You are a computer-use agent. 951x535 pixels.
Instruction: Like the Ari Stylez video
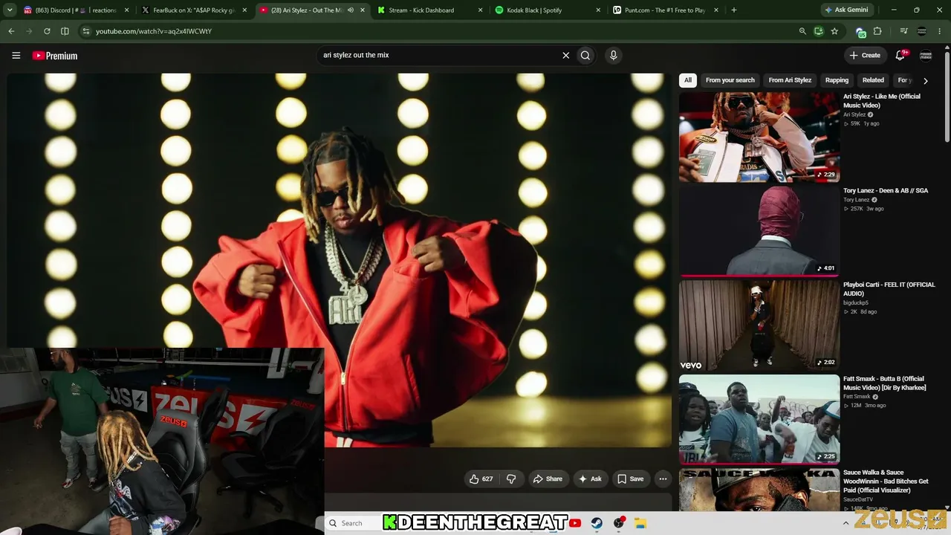pyautogui.click(x=481, y=479)
